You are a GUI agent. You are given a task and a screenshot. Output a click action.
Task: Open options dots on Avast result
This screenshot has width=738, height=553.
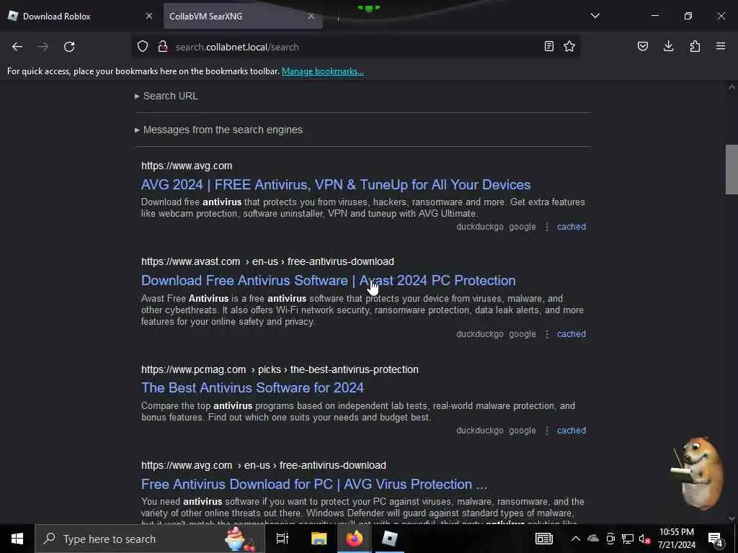547,334
